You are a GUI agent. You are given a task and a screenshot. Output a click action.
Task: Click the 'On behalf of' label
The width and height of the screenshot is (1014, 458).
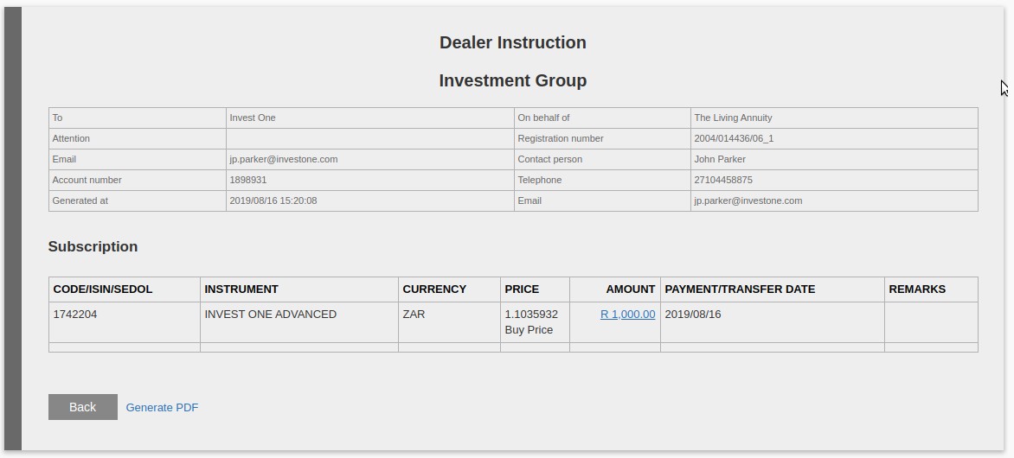pyautogui.click(x=543, y=118)
